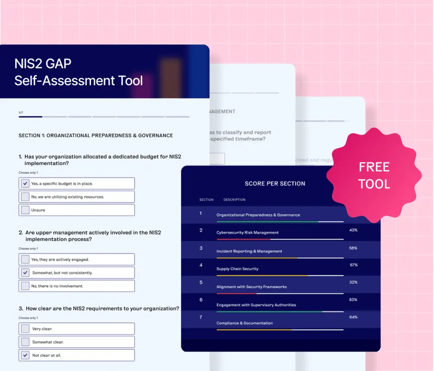434x371 pixels.
Task: Select 'No, we are utilizing existing resources'
Action: (x=25, y=197)
